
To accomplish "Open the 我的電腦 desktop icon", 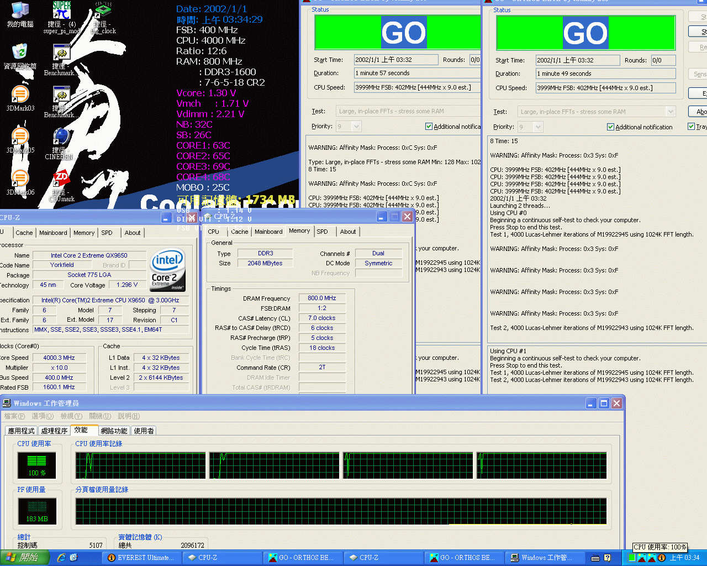I will click(x=20, y=15).
